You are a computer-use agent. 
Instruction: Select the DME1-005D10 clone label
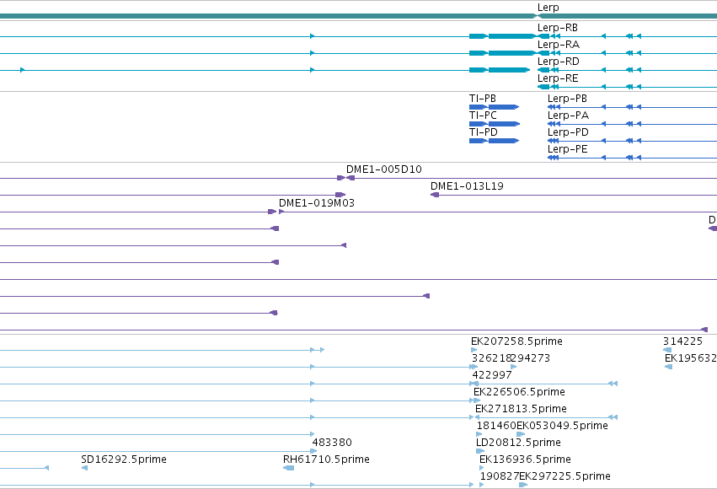384,169
